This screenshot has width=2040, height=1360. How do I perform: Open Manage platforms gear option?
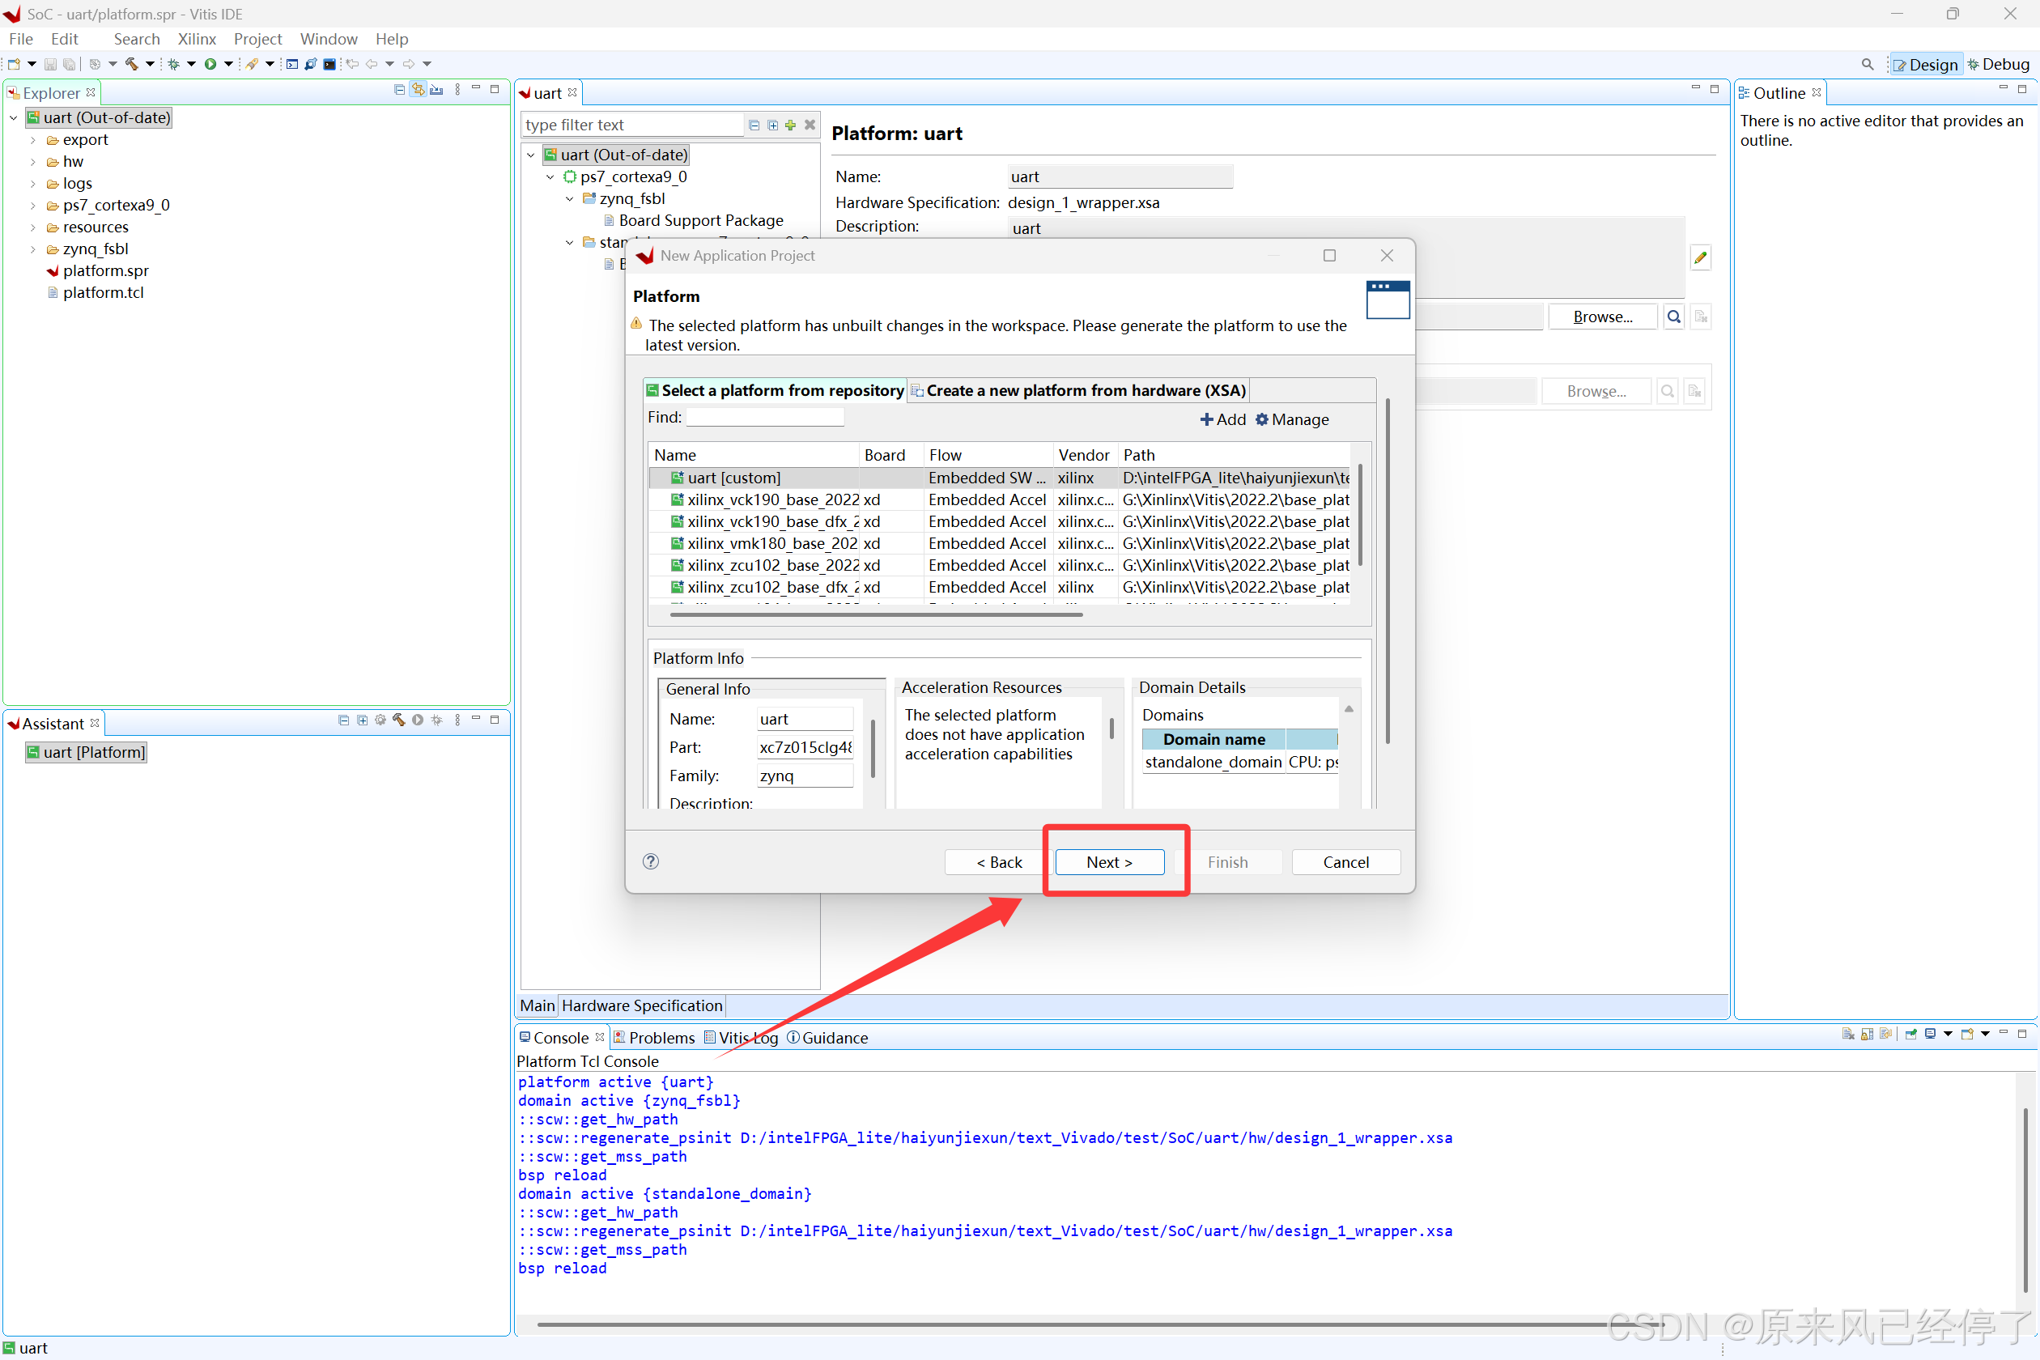coord(1291,419)
